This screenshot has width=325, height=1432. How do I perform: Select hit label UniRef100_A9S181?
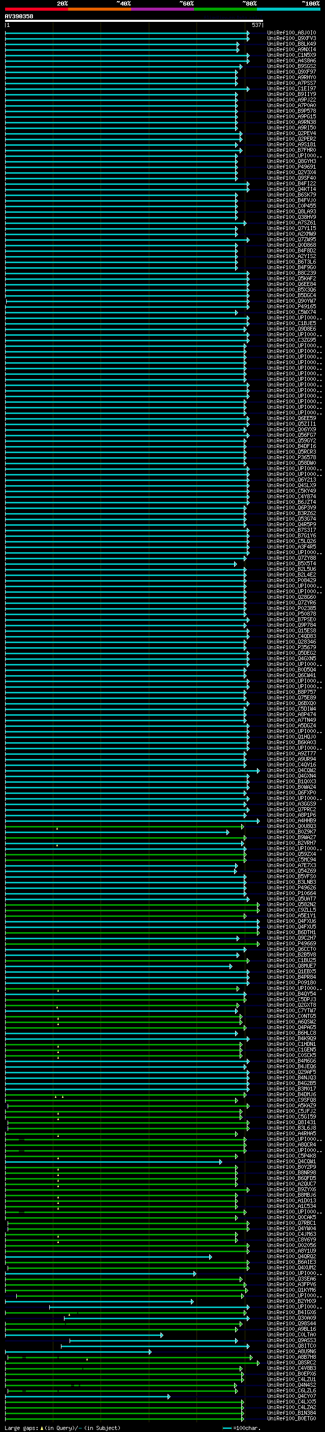coord(291,145)
